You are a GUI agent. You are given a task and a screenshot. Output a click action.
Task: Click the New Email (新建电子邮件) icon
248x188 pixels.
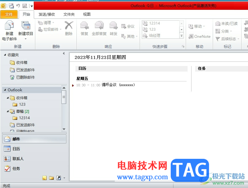[9, 25]
